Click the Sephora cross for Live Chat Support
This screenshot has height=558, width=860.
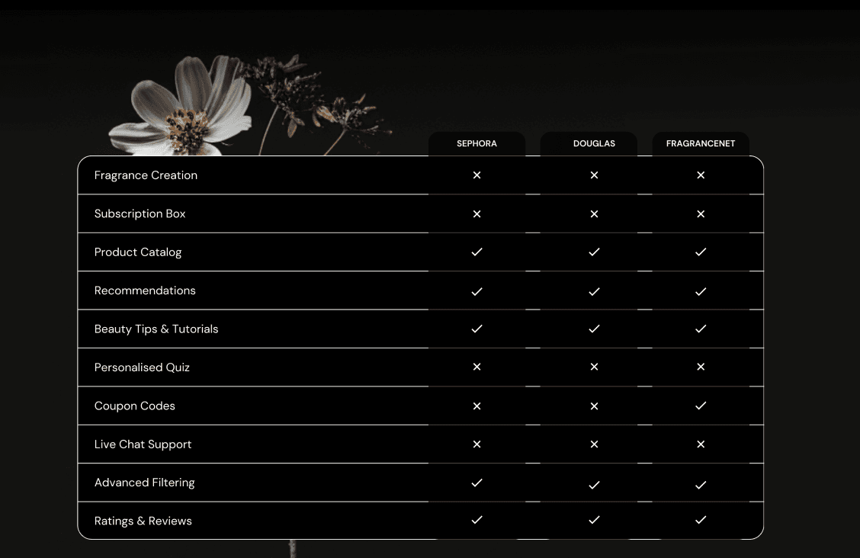477,444
